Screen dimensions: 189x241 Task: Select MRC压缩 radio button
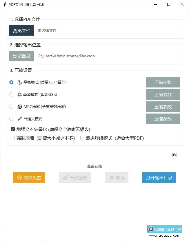tap(11, 107)
